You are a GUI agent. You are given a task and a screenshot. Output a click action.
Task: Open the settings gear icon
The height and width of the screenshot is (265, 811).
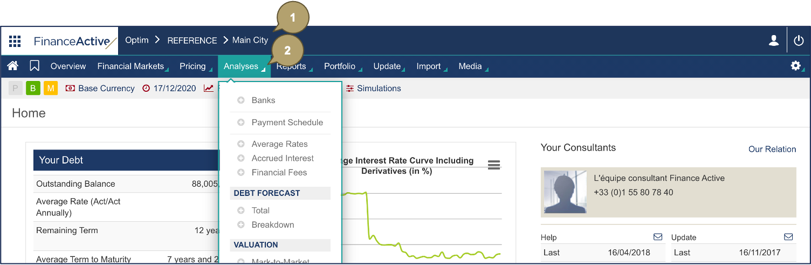click(795, 66)
